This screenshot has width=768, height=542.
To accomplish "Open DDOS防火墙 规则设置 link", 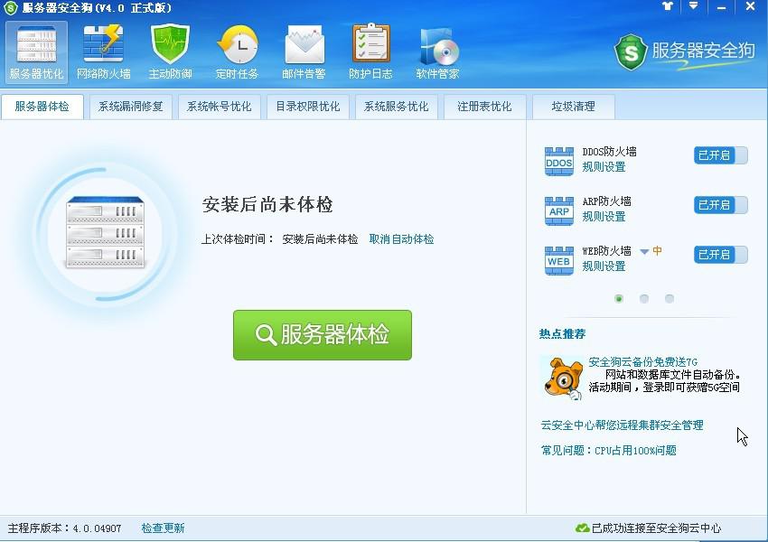I will pos(604,167).
